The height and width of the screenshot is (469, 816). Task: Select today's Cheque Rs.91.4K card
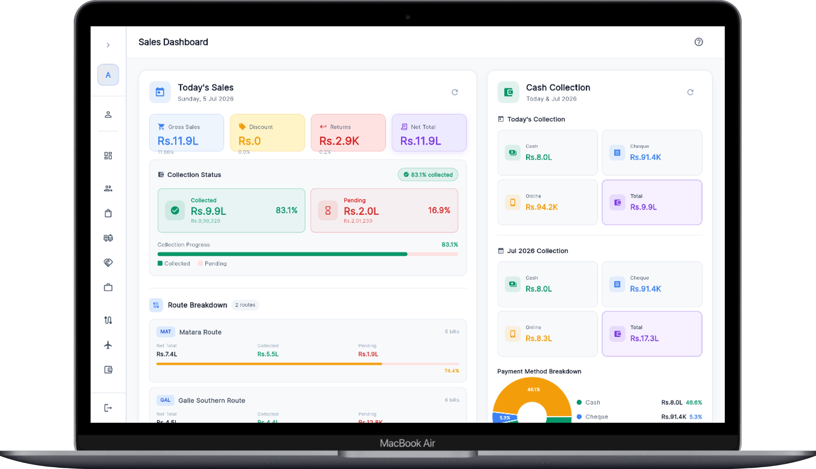(x=652, y=153)
